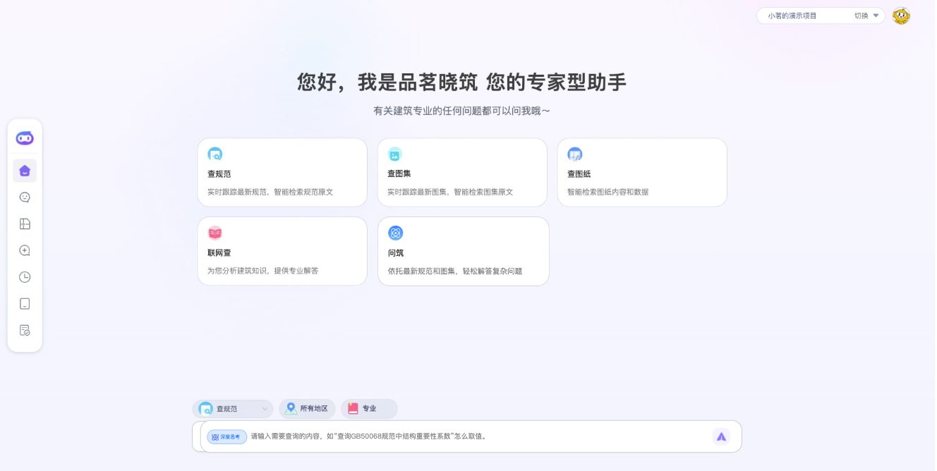The width and height of the screenshot is (937, 471).
Task: Open the 专业 discipline selector
Action: (x=369, y=408)
